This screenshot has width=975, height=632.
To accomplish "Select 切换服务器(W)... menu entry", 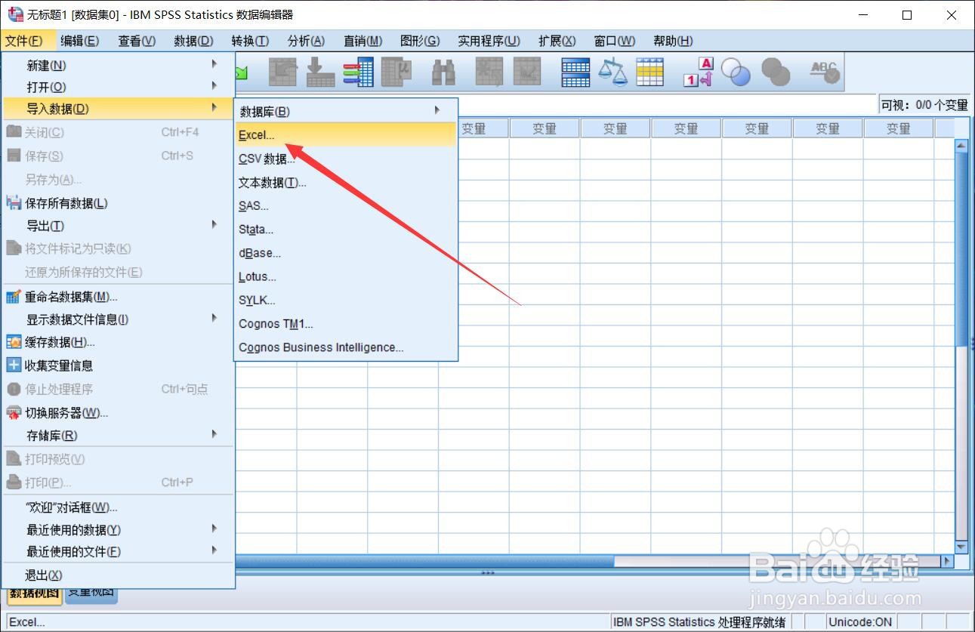I will (119, 412).
